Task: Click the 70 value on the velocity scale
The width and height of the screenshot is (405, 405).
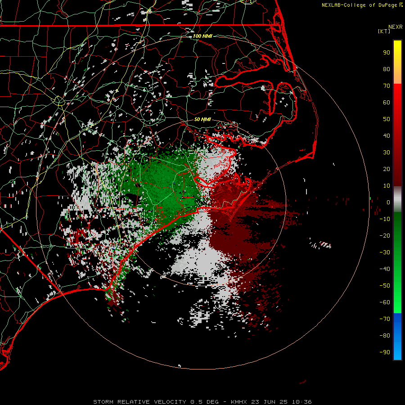Action: pos(387,86)
